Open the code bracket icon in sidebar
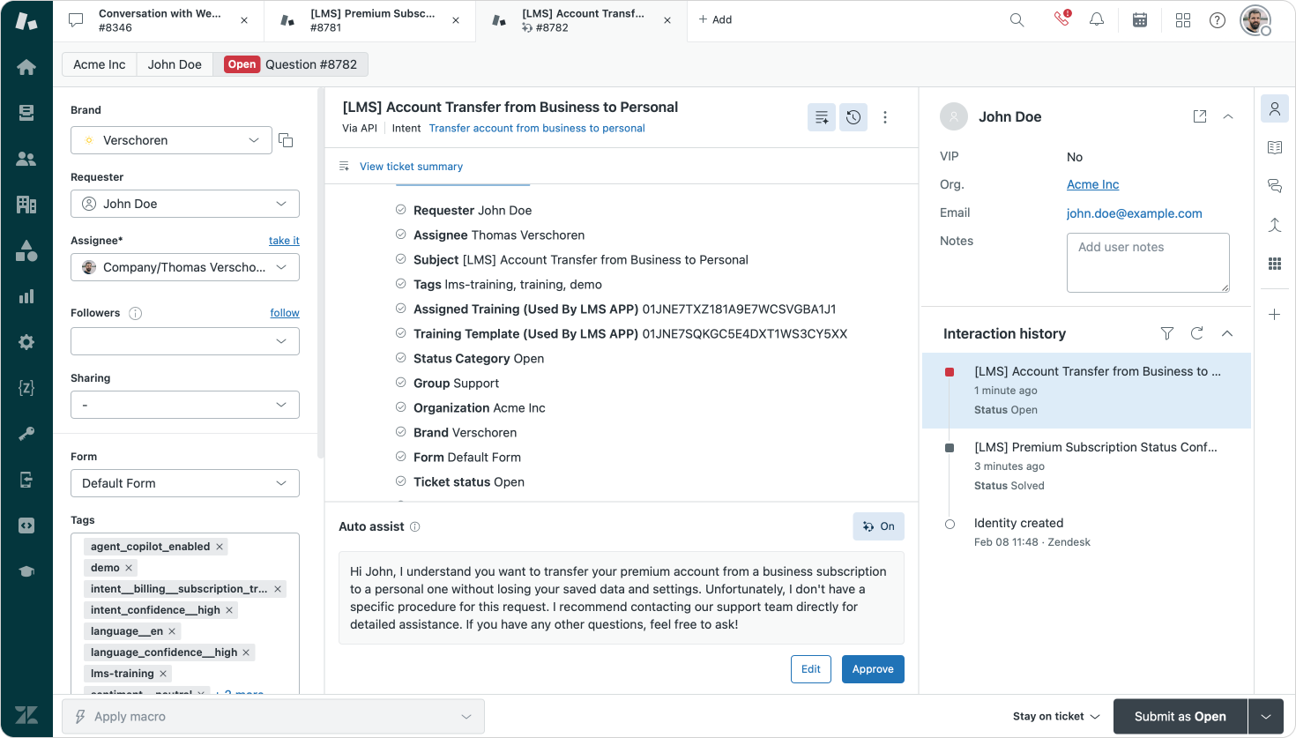 26,526
